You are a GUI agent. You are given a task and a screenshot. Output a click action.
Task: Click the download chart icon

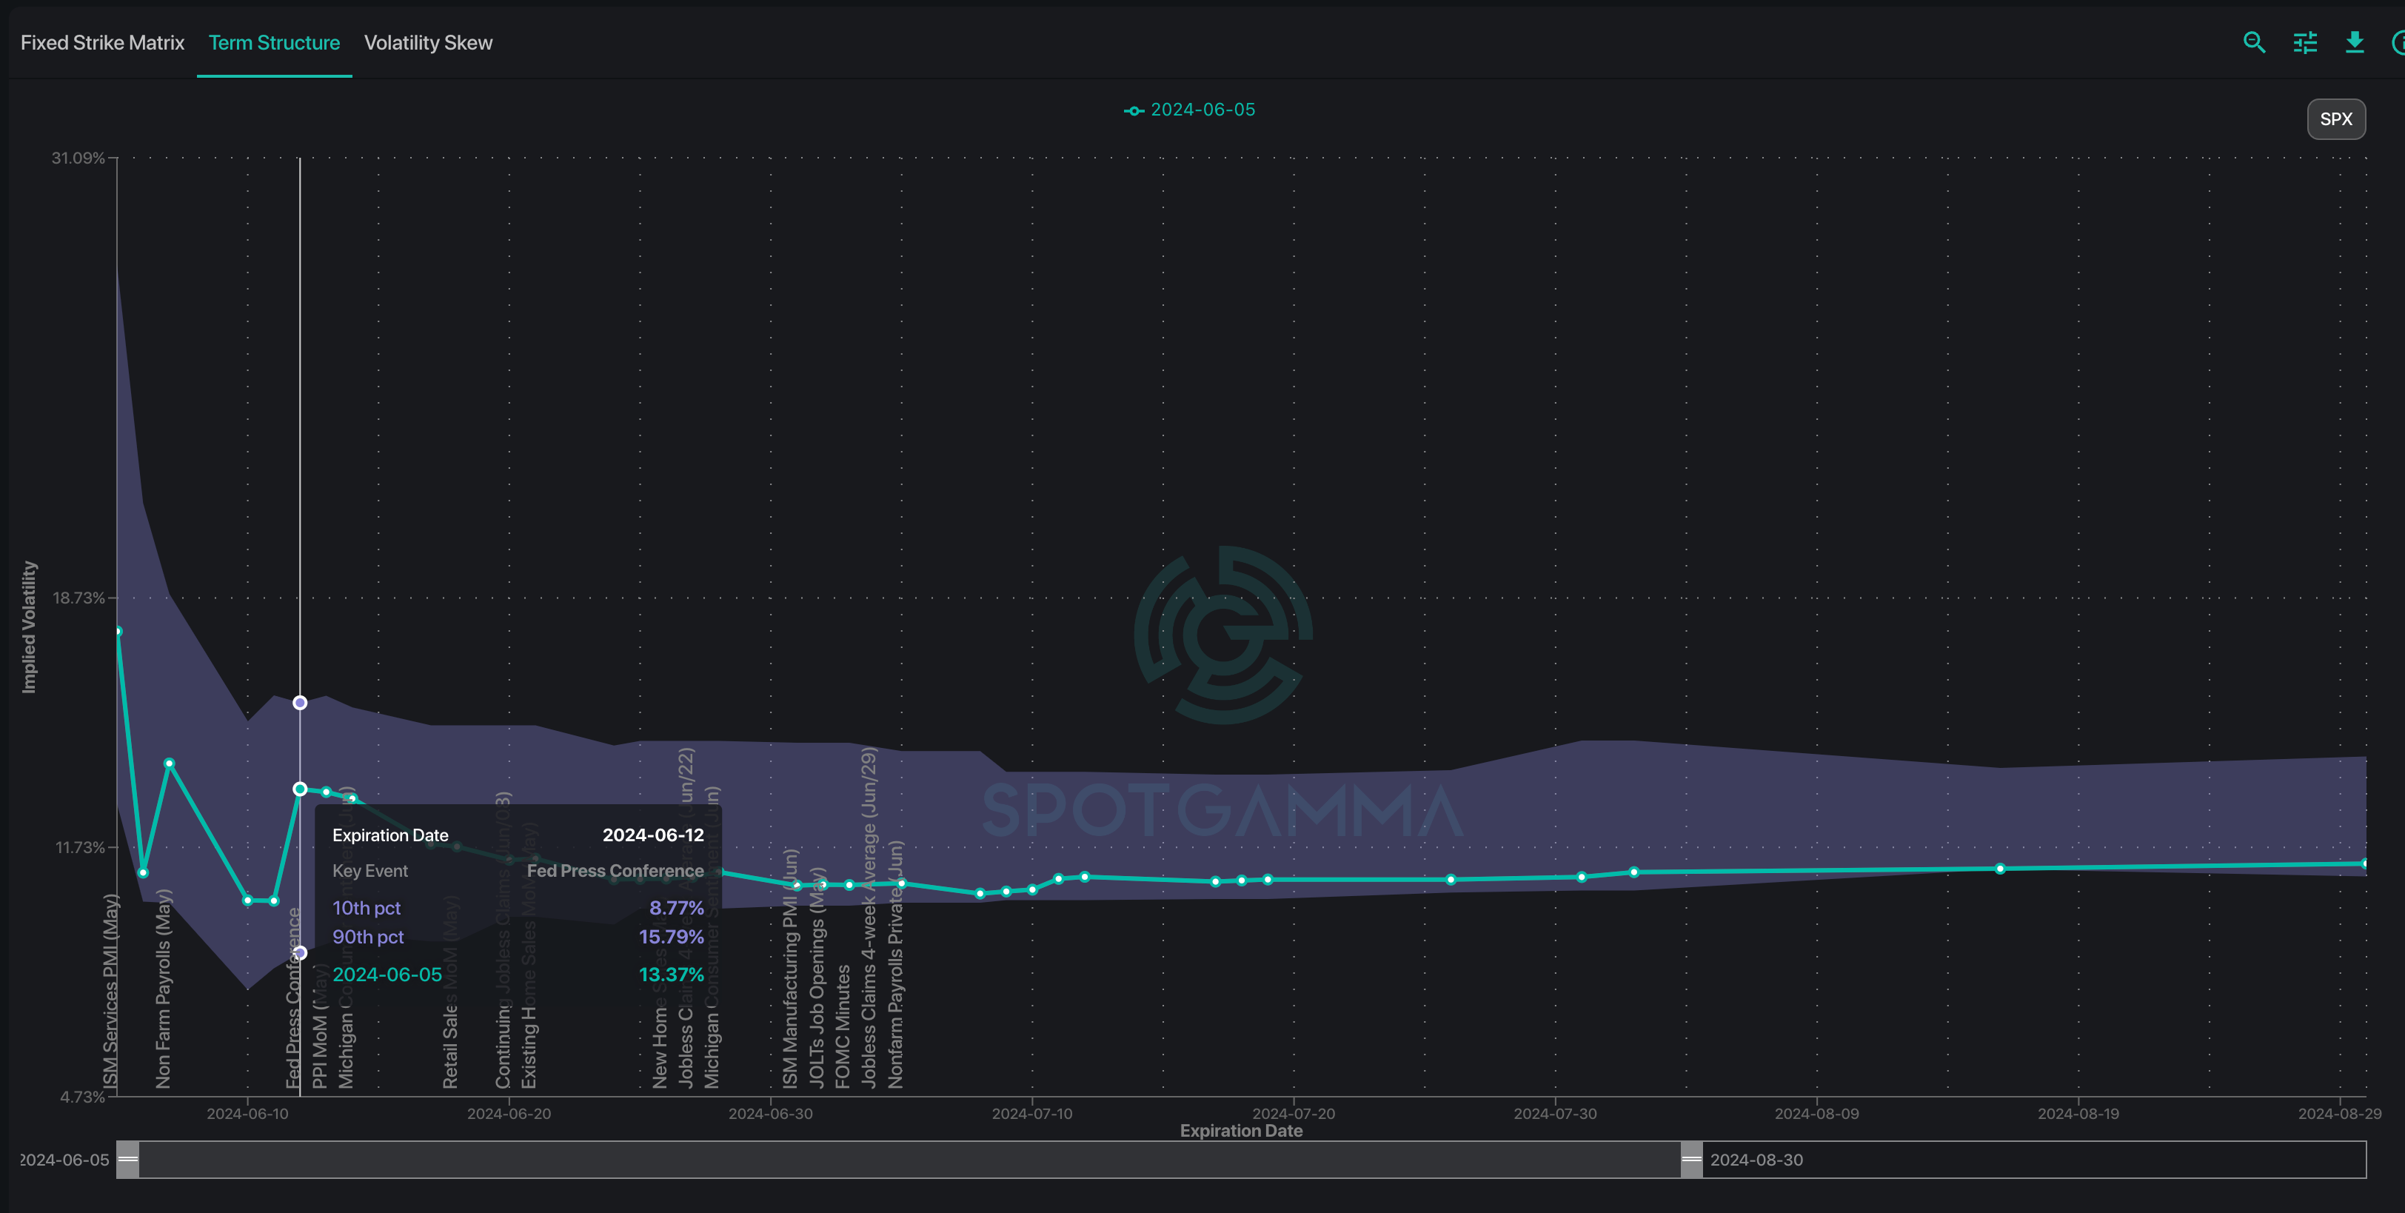2354,42
